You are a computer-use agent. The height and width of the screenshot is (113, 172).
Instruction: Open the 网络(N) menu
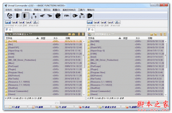pyautogui.click(x=38, y=10)
